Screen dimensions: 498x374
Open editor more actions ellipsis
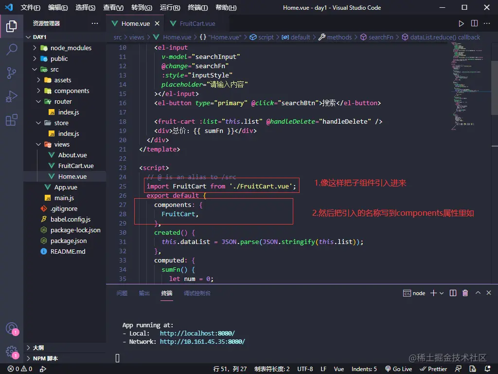tap(487, 23)
